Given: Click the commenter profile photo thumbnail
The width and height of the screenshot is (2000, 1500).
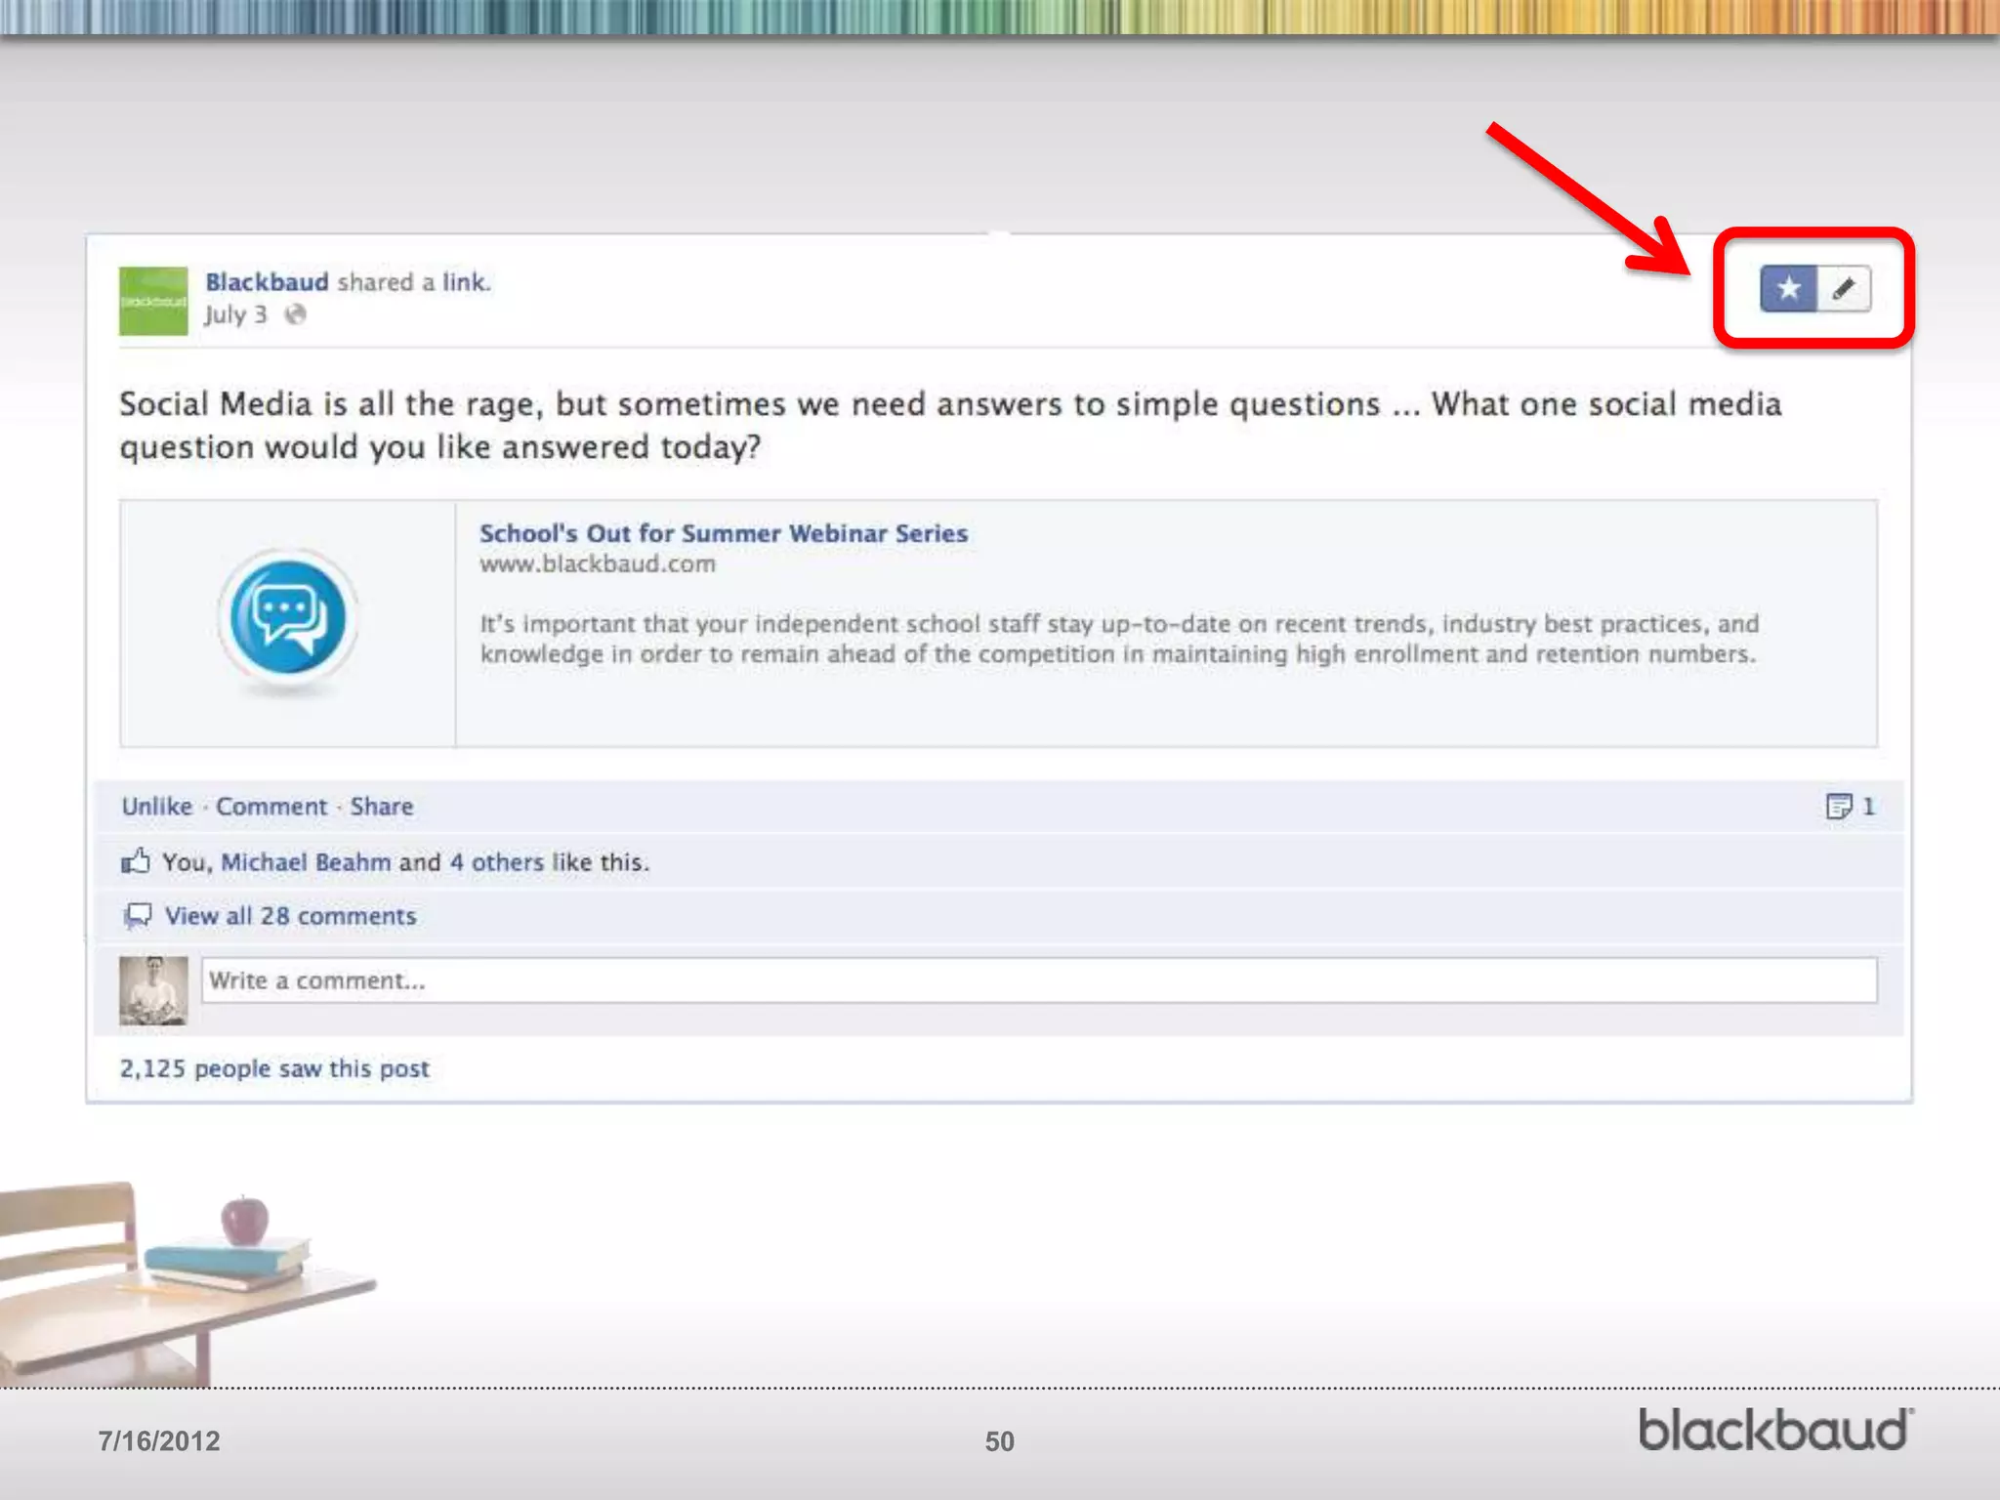Looking at the screenshot, I should pyautogui.click(x=153, y=989).
